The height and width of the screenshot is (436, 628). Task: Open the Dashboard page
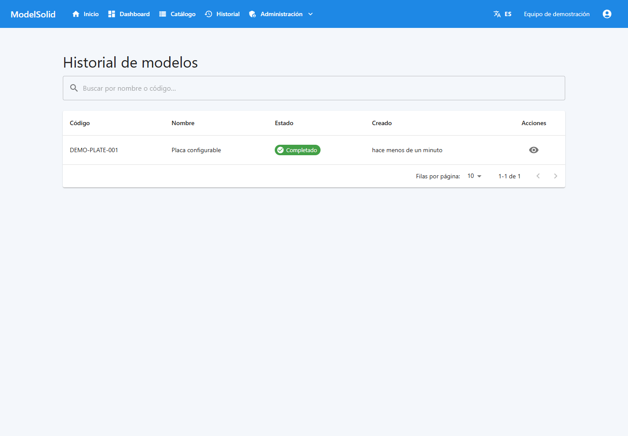pos(129,14)
